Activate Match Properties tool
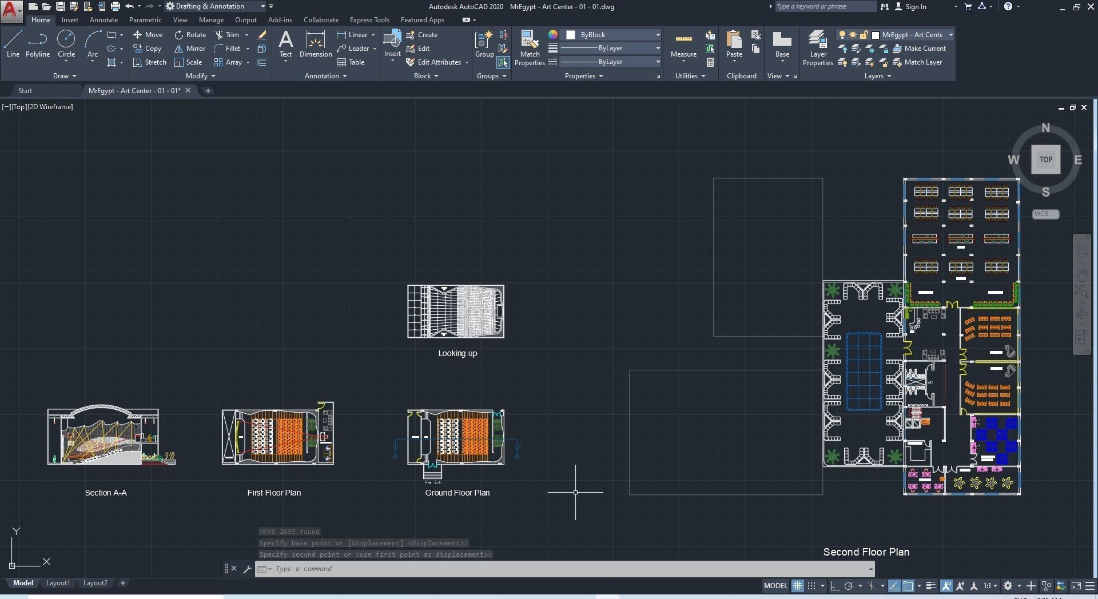The image size is (1098, 599). point(530,48)
